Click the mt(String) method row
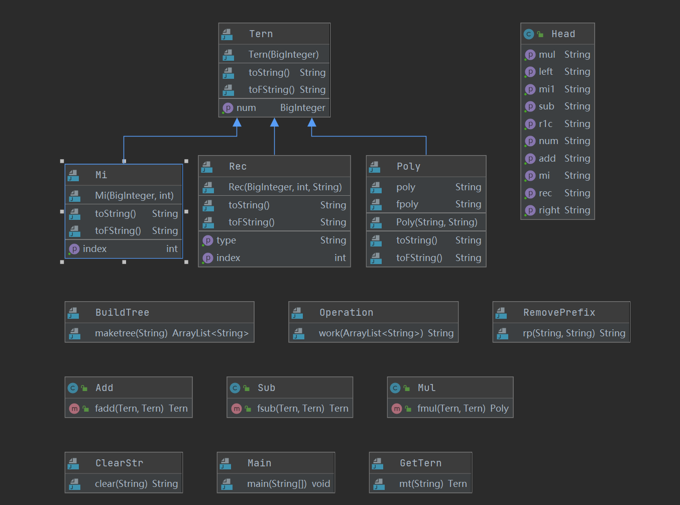The image size is (680, 505). [420, 483]
